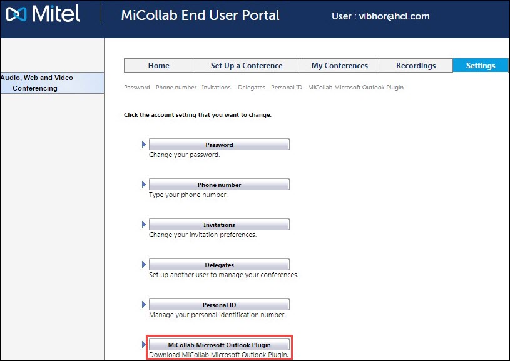
Task: Open Personal ID management
Action: pos(219,304)
